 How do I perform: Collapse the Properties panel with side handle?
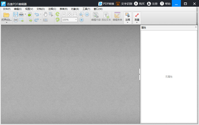(140, 74)
